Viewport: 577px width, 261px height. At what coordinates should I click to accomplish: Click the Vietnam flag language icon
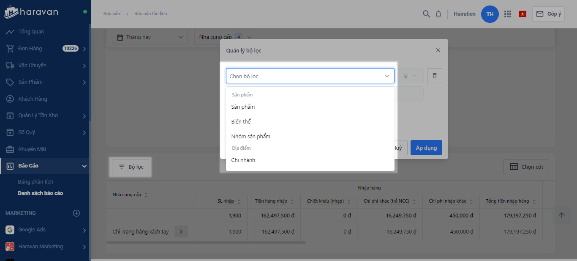[x=523, y=14]
